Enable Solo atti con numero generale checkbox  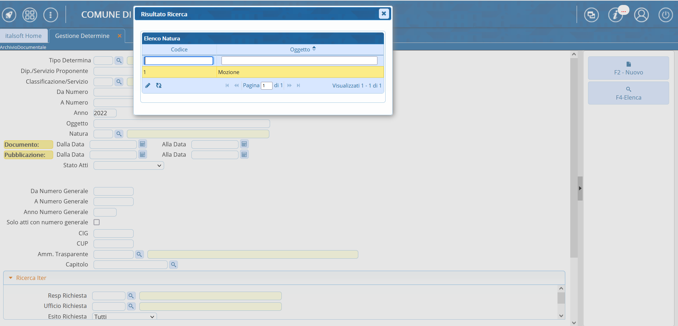tap(96, 222)
